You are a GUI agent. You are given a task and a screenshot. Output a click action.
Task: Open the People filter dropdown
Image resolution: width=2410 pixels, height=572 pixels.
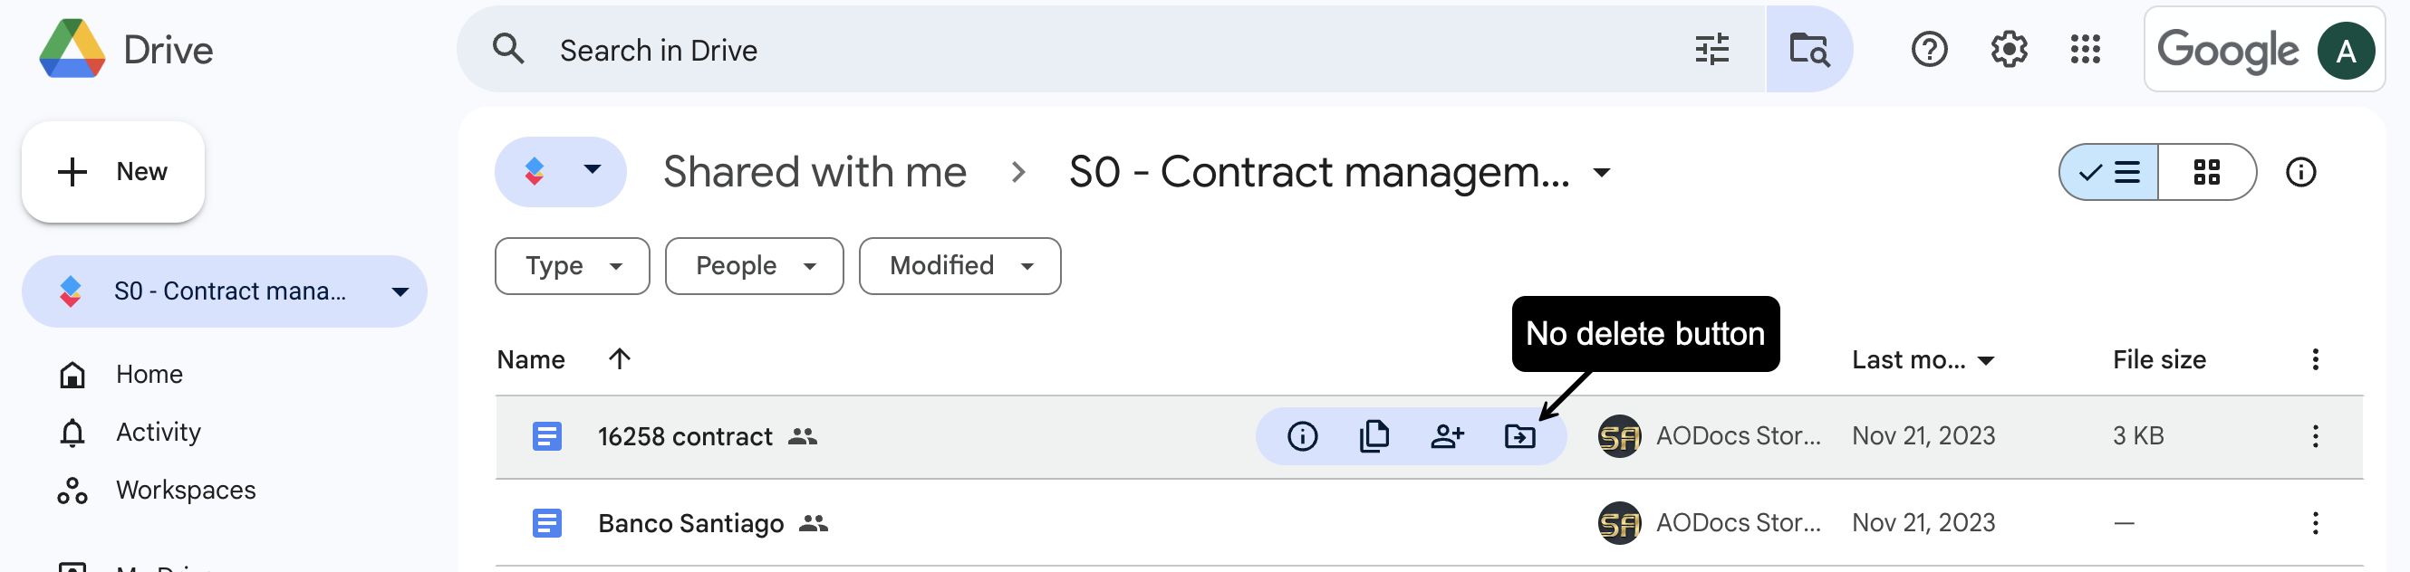[754, 266]
